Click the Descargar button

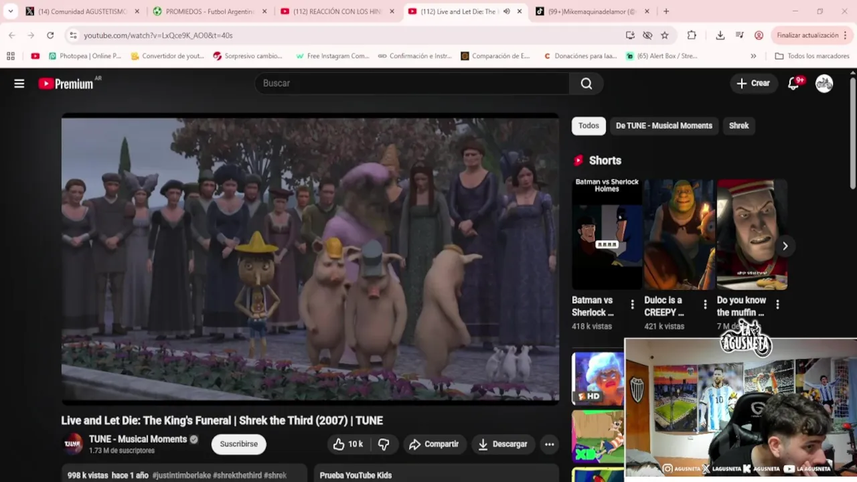click(x=502, y=444)
